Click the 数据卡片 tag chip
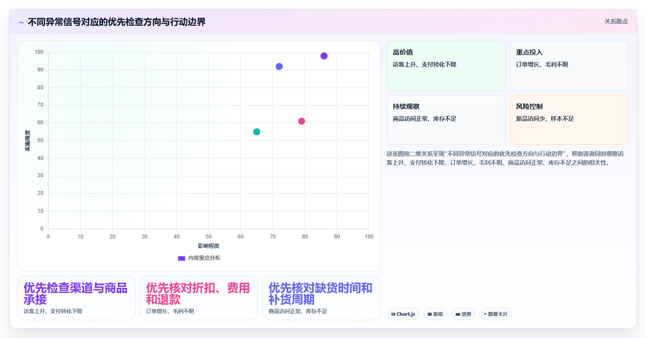This screenshot has width=646, height=338. pos(496,314)
